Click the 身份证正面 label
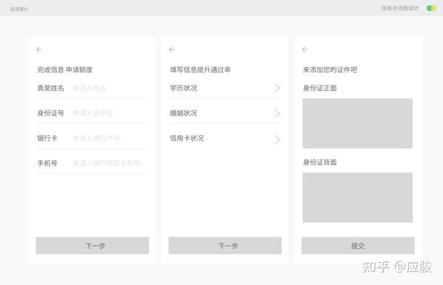Screen dimensions: 443x285 pyautogui.click(x=320, y=88)
